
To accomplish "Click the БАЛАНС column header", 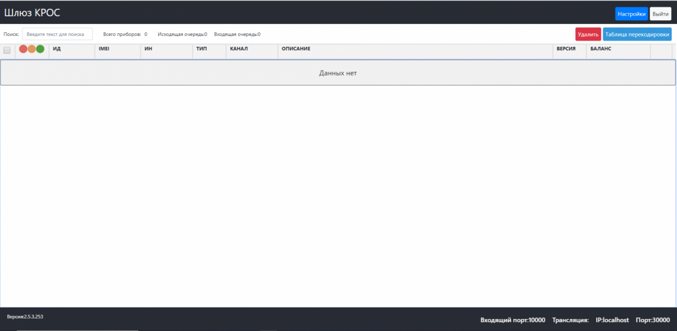I will (x=601, y=49).
